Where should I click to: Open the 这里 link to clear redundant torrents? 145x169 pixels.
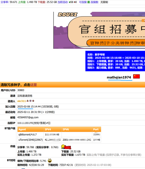(x=33, y=85)
